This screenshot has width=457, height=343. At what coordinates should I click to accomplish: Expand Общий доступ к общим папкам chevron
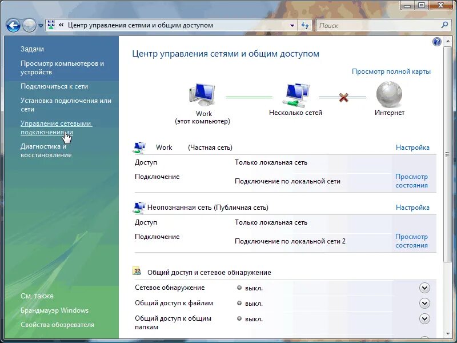[x=424, y=319]
